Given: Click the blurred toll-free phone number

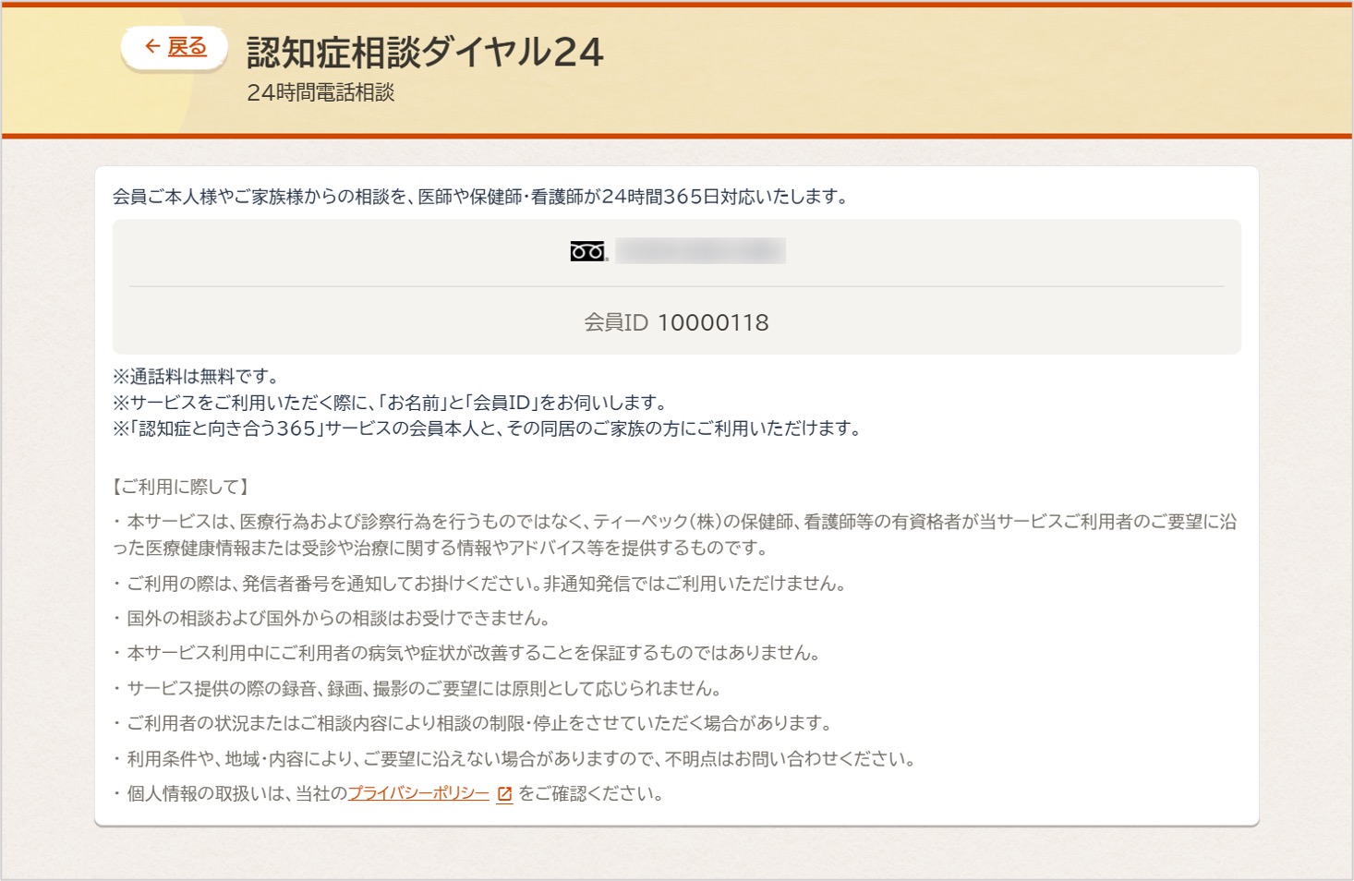Looking at the screenshot, I should (702, 250).
